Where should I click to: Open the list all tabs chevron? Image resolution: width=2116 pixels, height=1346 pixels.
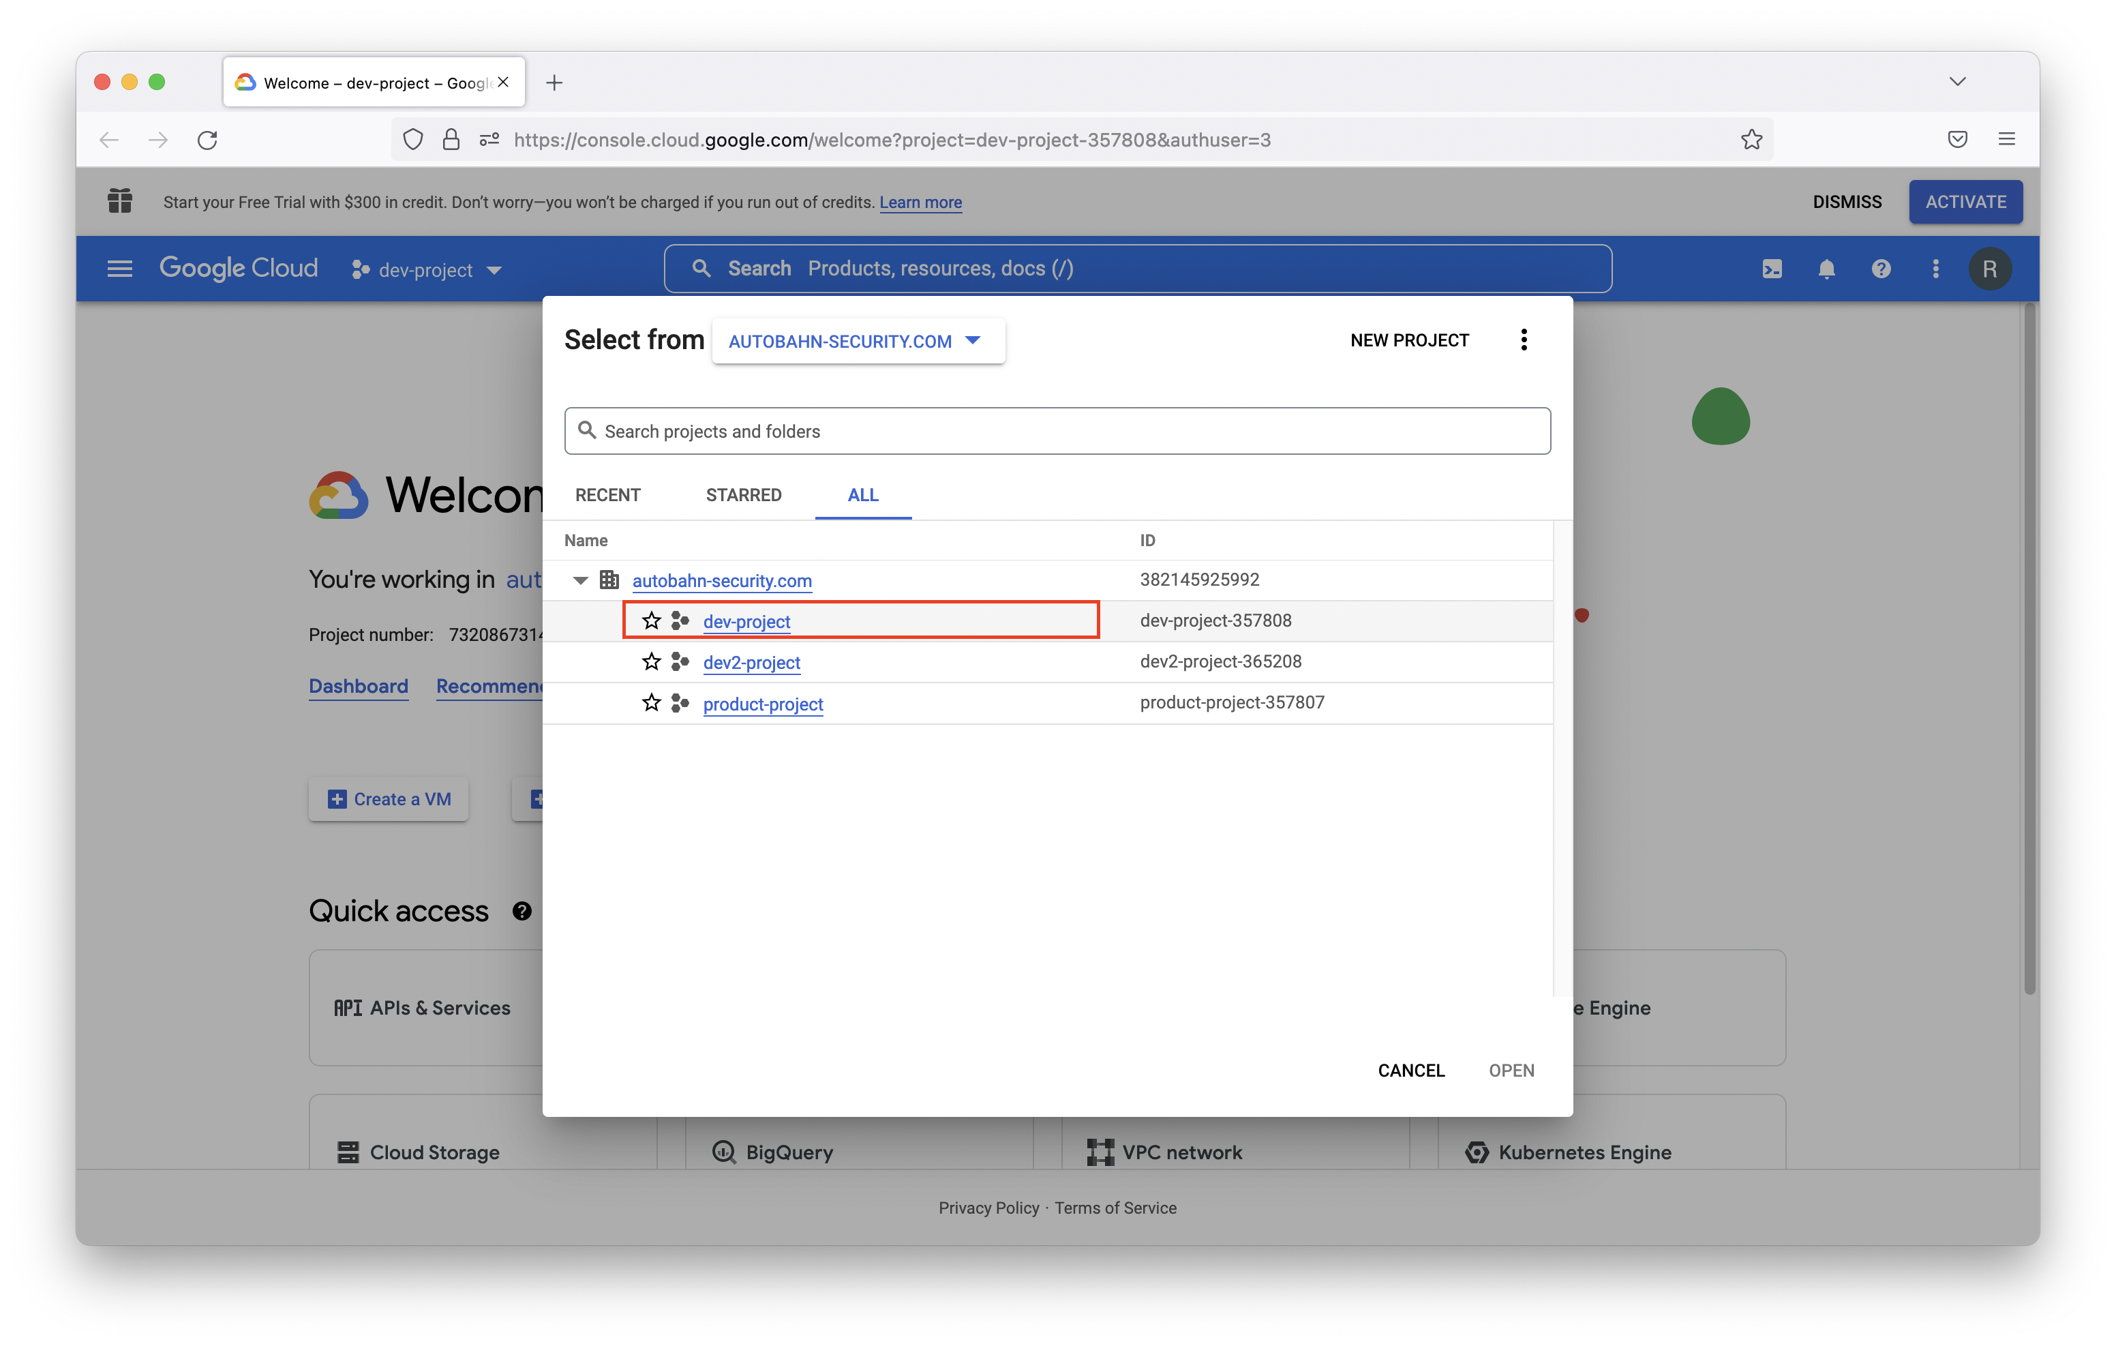1957,82
